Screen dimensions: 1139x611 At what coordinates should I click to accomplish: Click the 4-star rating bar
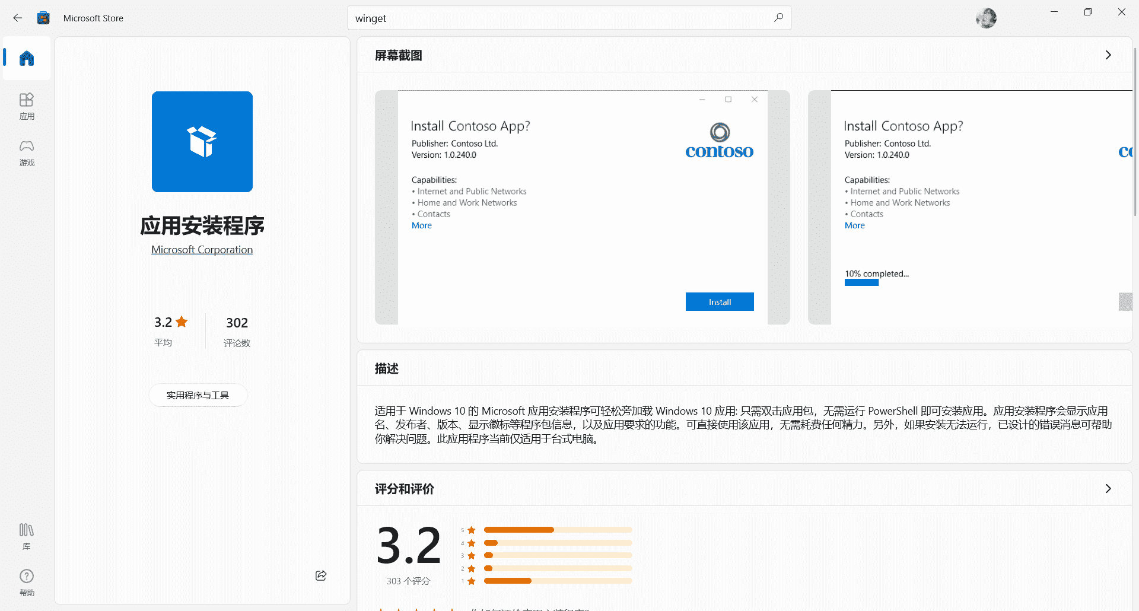[558, 543]
